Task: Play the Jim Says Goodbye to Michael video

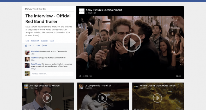Action: pos(47,98)
